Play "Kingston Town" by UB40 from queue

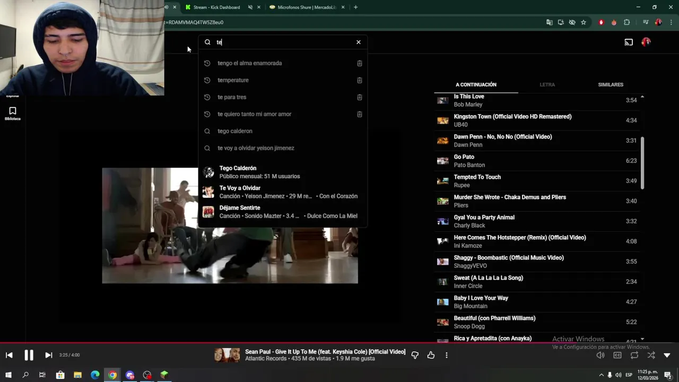tap(537, 120)
